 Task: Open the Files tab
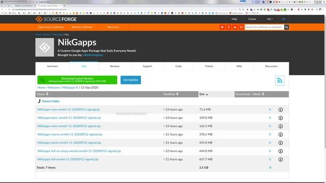[84, 66]
